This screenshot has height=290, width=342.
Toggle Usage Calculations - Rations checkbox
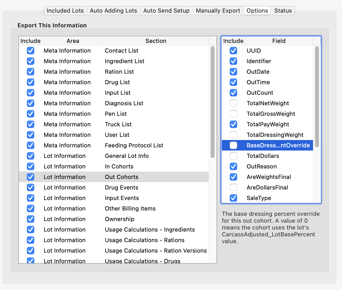coord(31,240)
